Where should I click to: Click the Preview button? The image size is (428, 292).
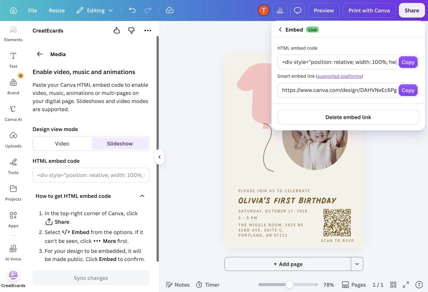click(x=324, y=10)
